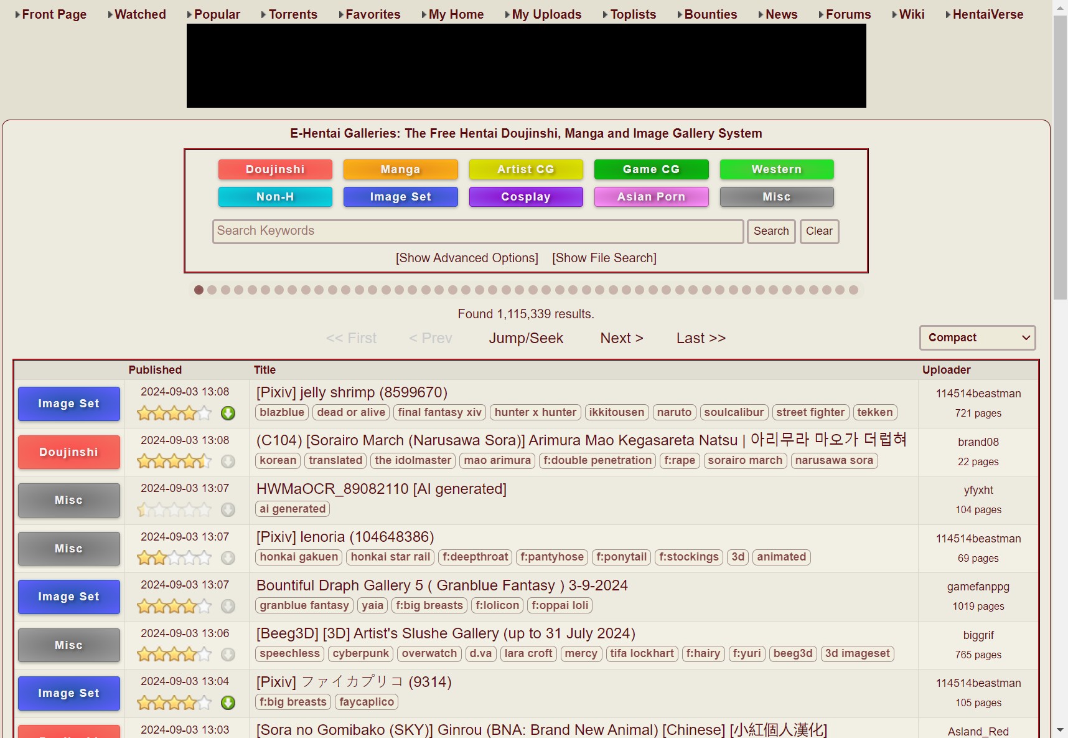Screen dimensions: 1068x738
Task: Click green torrent download icon for jelly shrimp gallery
Action: [x=228, y=413]
